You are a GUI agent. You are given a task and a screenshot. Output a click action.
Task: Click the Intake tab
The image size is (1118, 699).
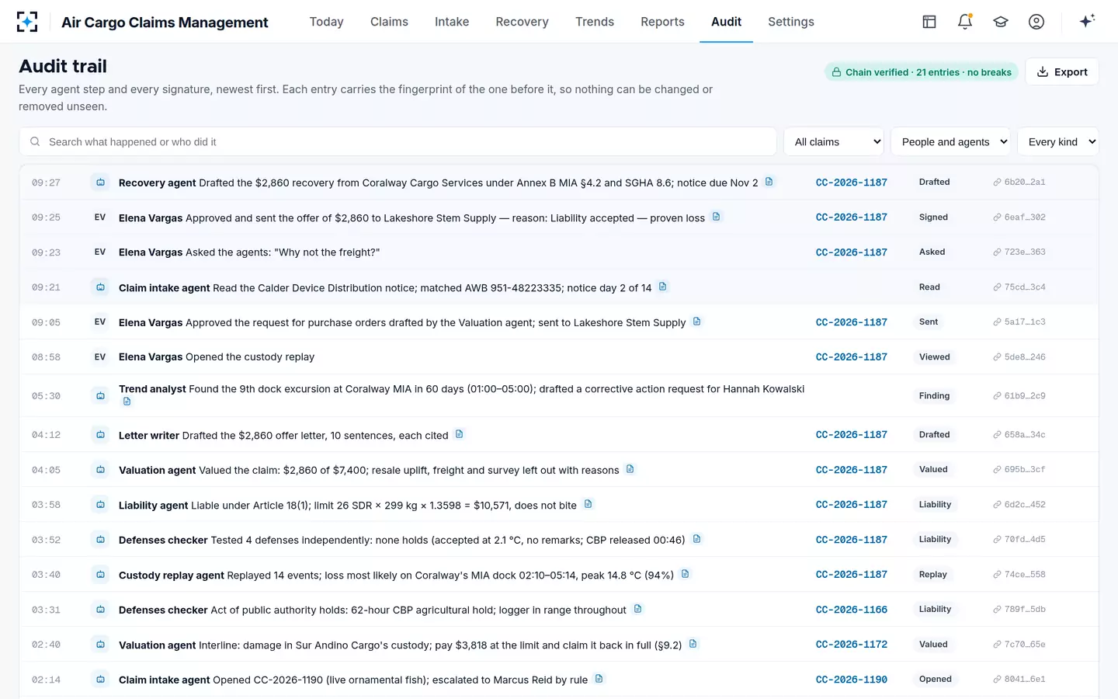click(452, 22)
